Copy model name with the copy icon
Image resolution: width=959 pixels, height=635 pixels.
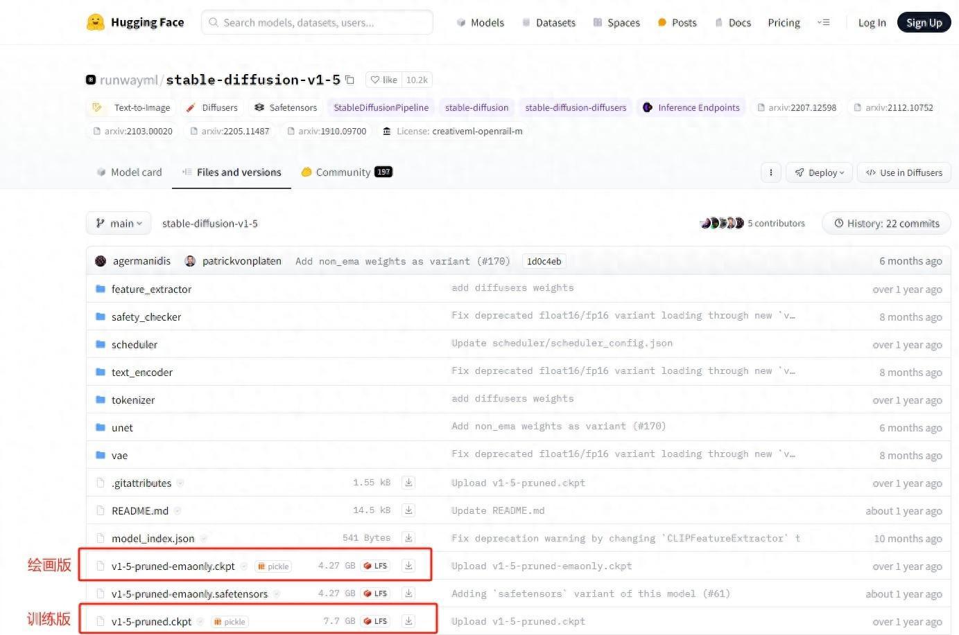pyautogui.click(x=350, y=80)
